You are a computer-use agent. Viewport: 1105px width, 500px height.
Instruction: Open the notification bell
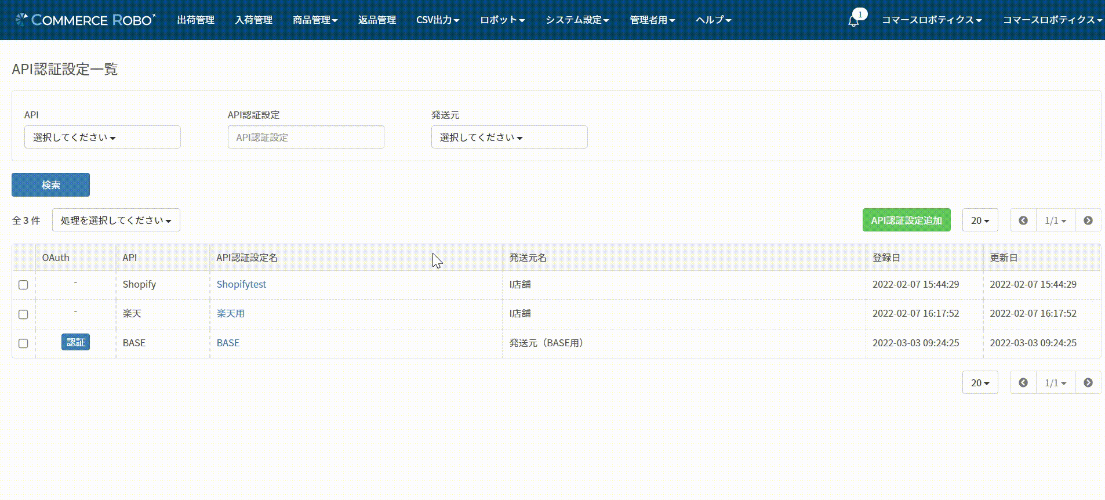(853, 21)
